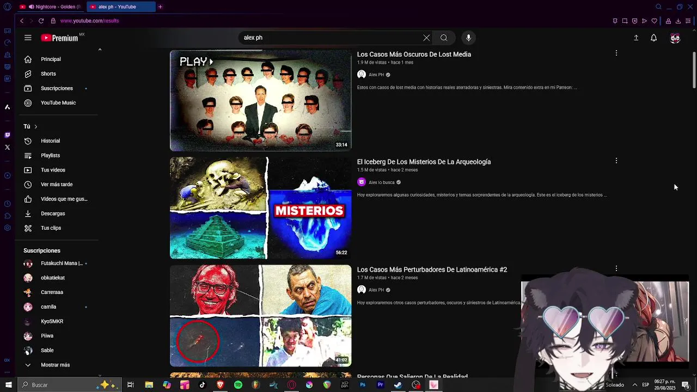Expand the Tú section chevron
Viewport: 697px width, 392px height.
[35, 126]
